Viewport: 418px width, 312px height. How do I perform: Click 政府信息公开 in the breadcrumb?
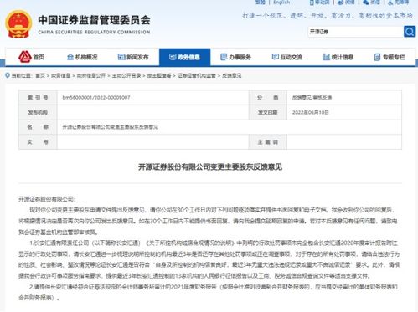coord(91,75)
